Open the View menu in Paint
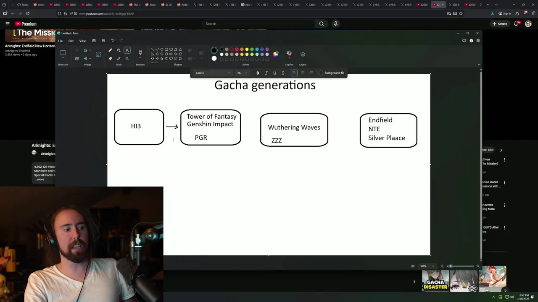This screenshot has height=302, width=538. (x=82, y=41)
